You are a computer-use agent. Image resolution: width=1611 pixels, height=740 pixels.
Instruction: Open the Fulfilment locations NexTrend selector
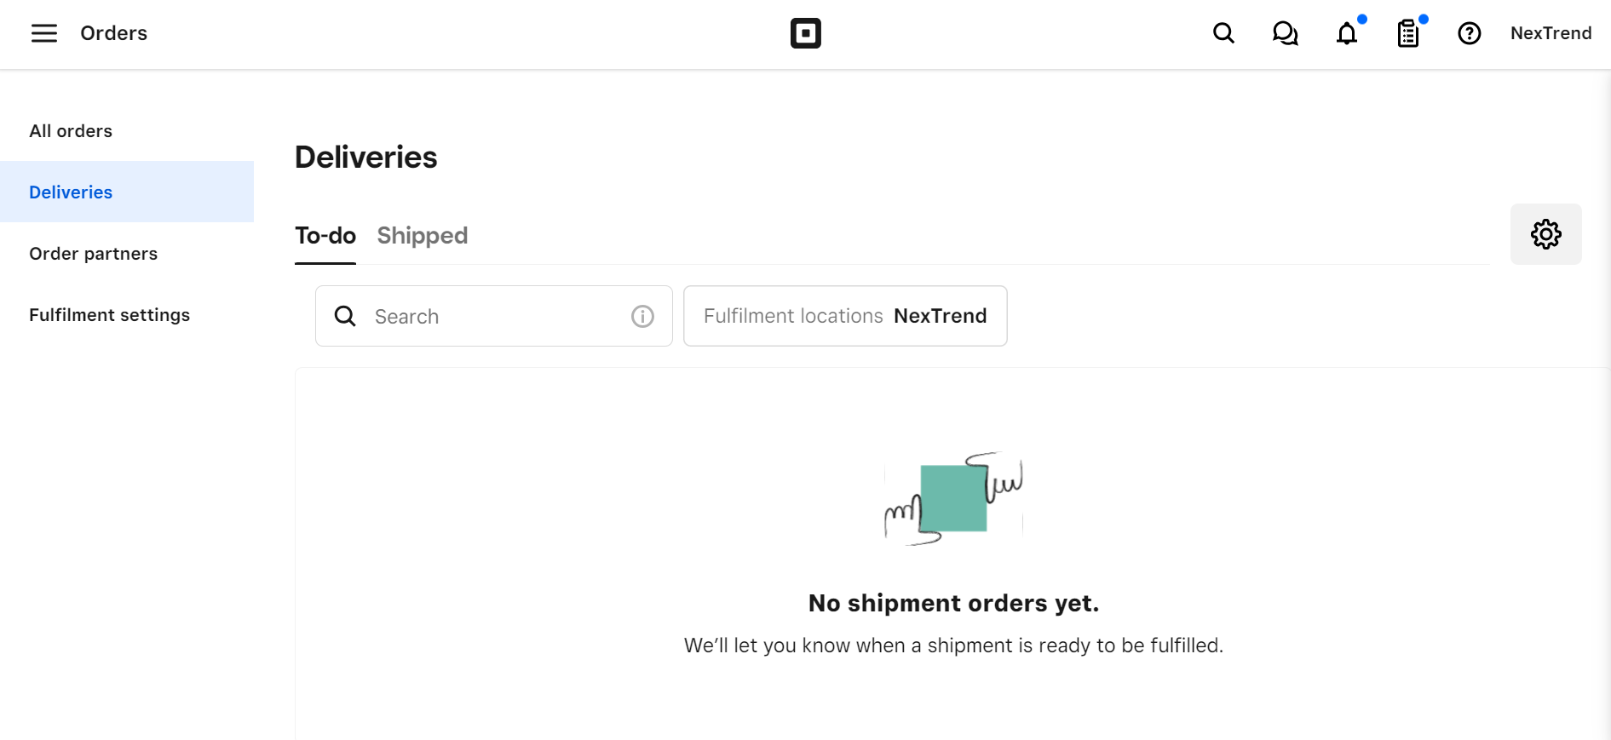click(844, 316)
